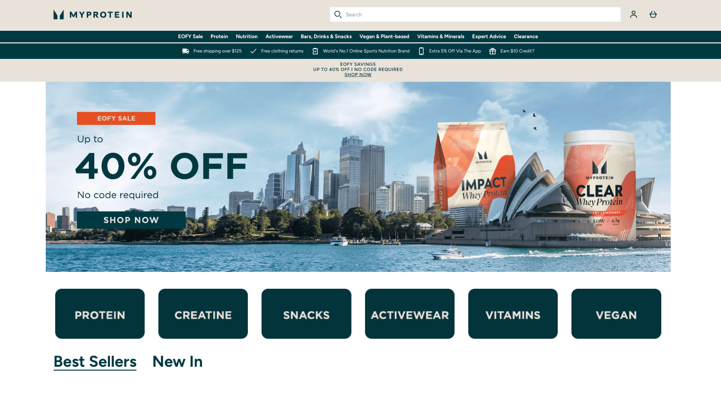Open the shopping basket icon

click(x=653, y=14)
